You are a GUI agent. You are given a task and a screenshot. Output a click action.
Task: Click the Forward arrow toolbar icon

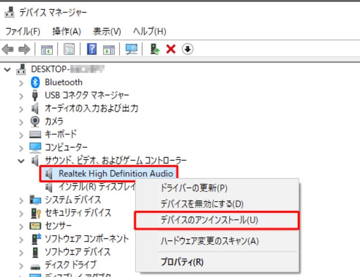click(x=24, y=49)
